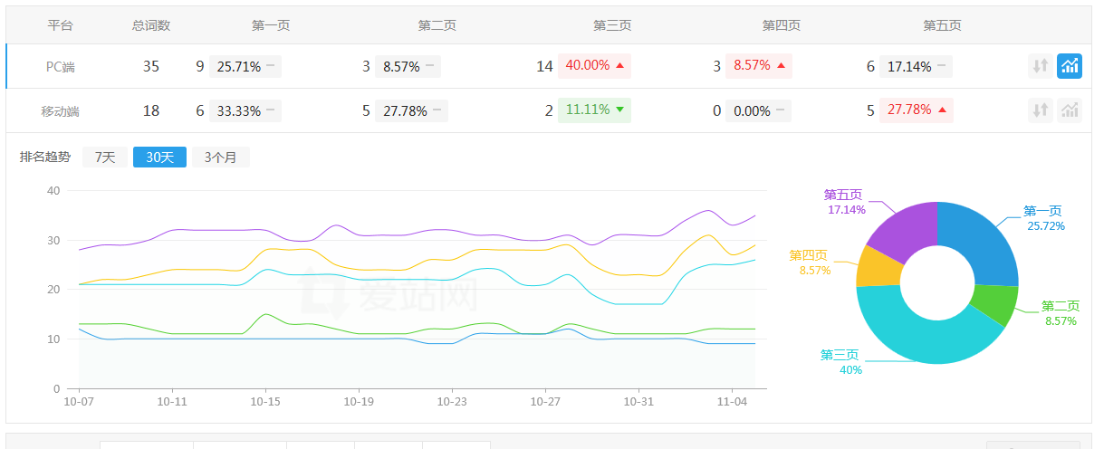Screen dimensions: 1104x449
Task: Click the red up arrow beside 移动端 27.78%
Action: tap(942, 110)
